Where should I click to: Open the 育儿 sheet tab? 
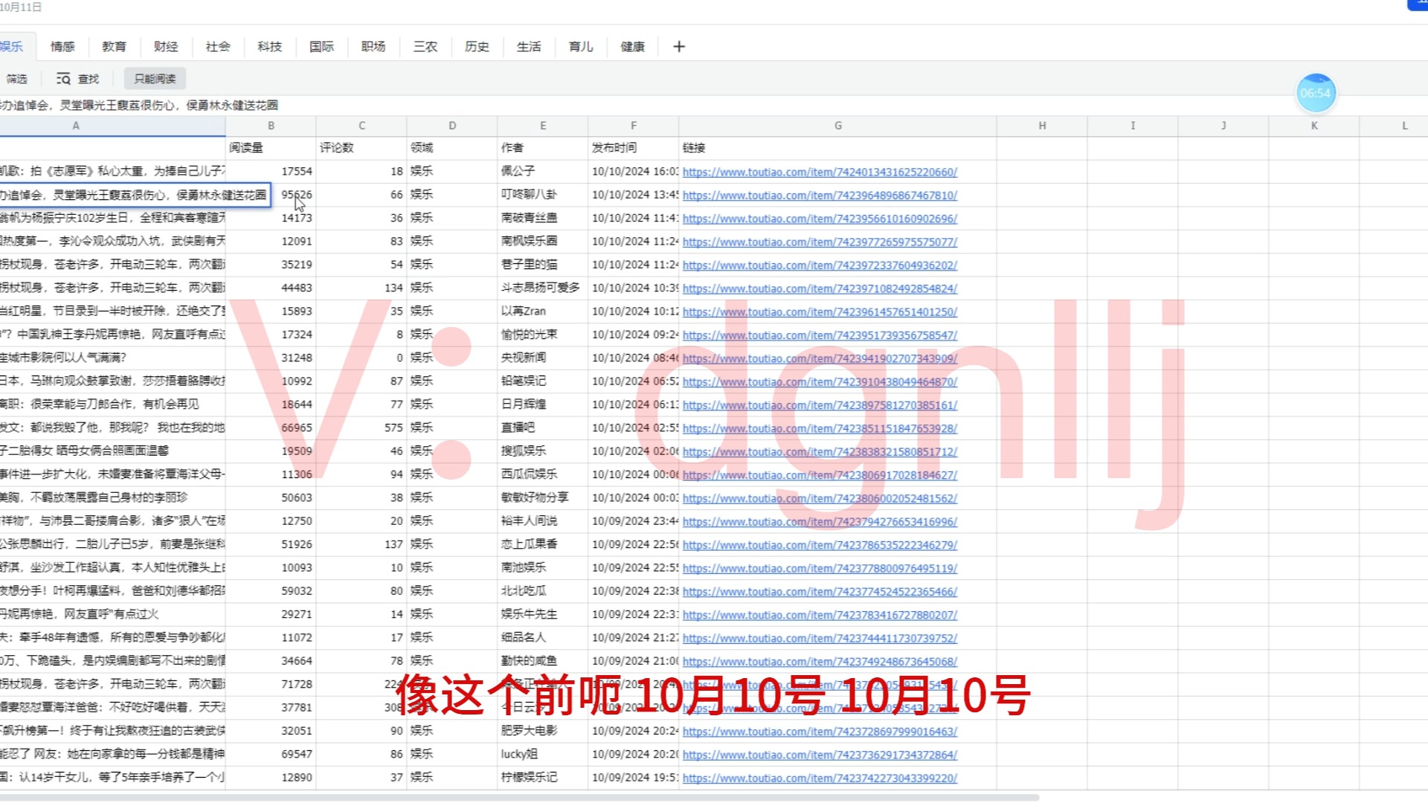(581, 47)
